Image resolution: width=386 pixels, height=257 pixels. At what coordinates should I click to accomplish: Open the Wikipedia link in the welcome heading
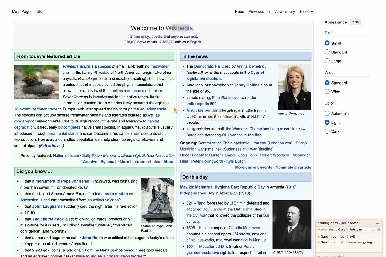(x=179, y=28)
